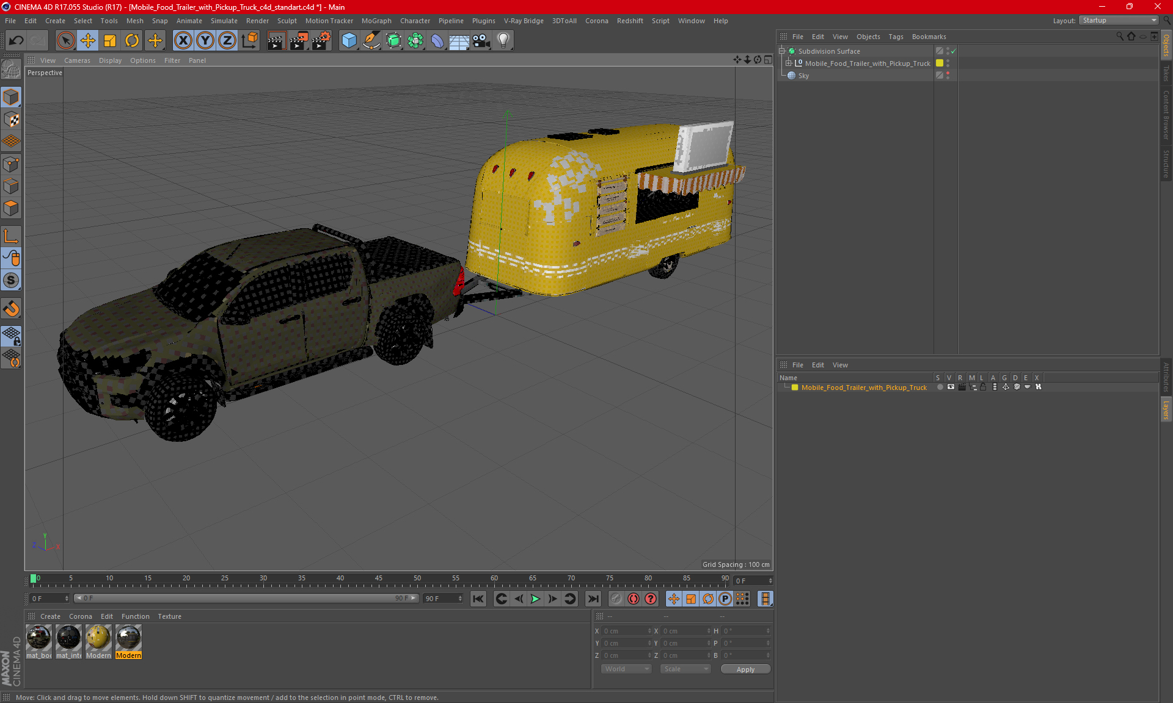Open viewport Cameras menu
Viewport: 1173px width, 703px height.
click(77, 60)
